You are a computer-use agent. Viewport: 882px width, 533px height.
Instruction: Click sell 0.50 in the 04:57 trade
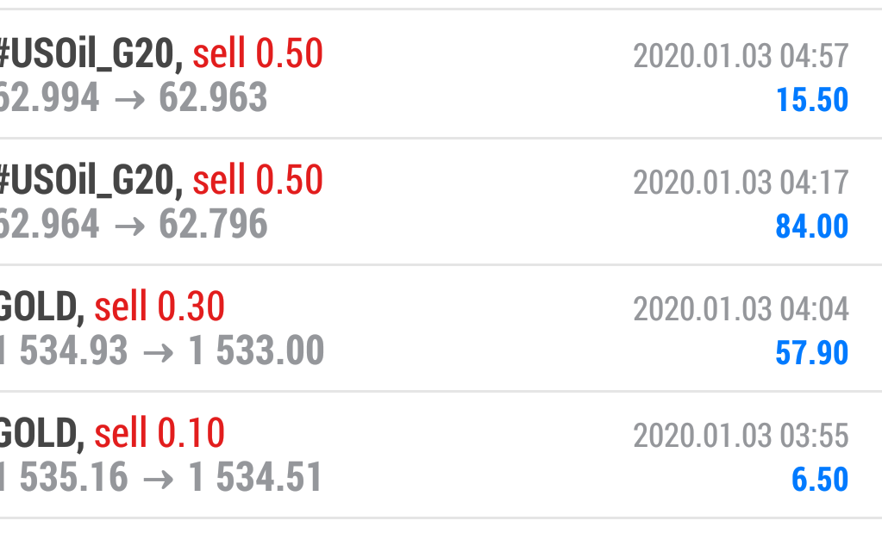(258, 55)
